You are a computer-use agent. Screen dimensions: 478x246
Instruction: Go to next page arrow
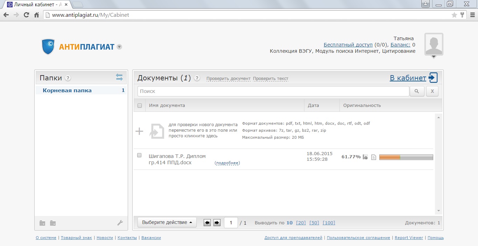tap(217, 223)
